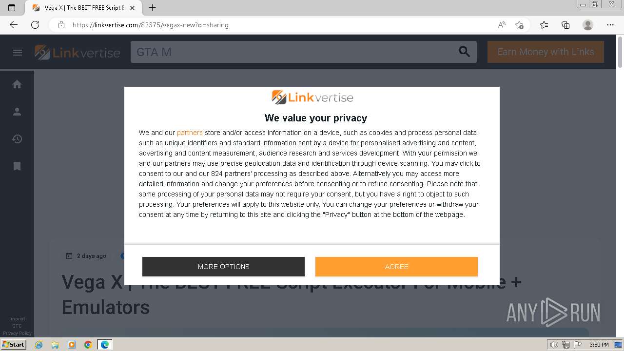The image size is (624, 351).
Task: Click the AGREE consent button
Action: coord(396,267)
